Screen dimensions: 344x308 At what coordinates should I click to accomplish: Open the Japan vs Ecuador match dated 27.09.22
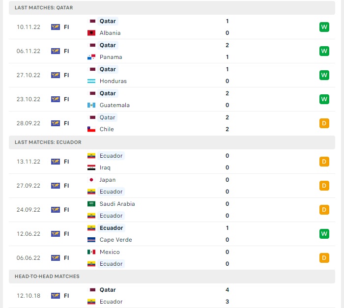click(172, 186)
